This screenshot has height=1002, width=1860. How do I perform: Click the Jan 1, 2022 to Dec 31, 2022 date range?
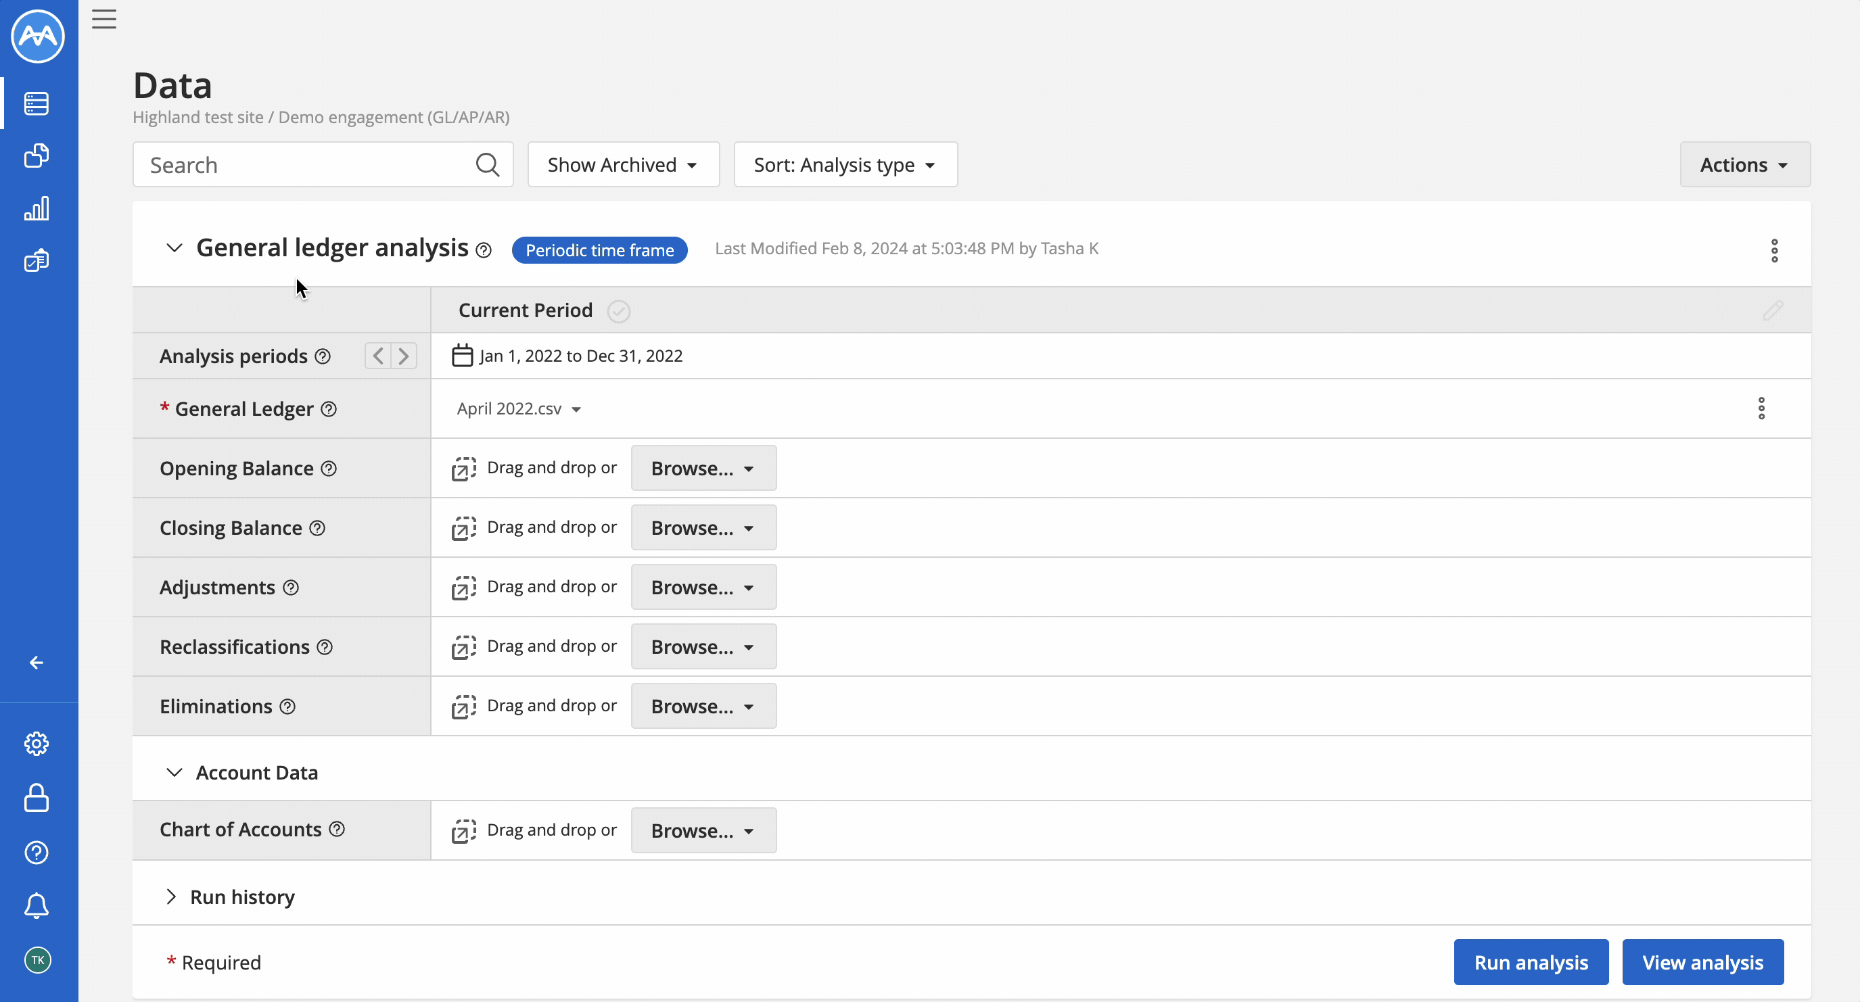[x=580, y=356]
